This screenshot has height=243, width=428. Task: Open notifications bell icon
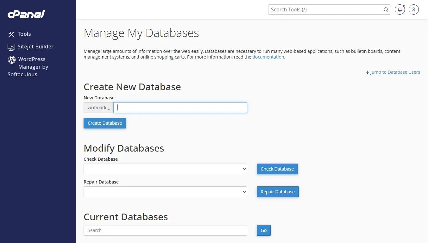(x=400, y=9)
